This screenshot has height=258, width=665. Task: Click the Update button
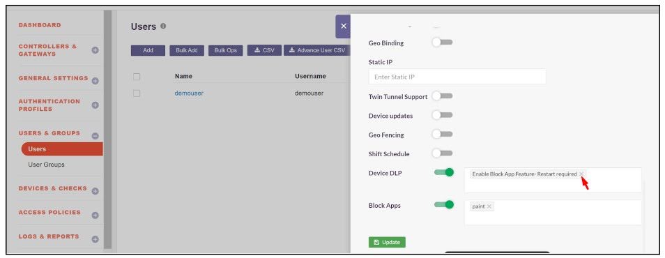387,242
